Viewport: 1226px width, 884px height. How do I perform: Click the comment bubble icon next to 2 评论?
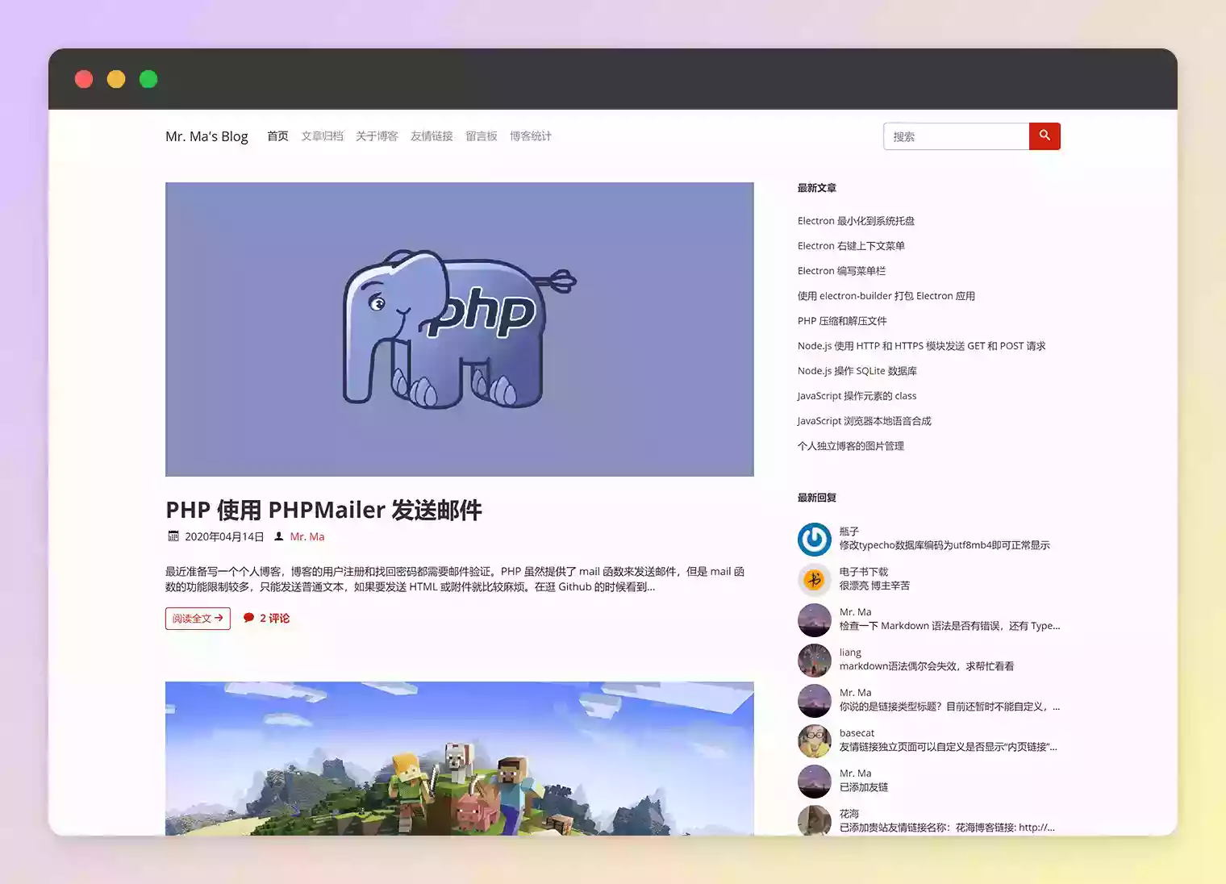click(x=248, y=617)
